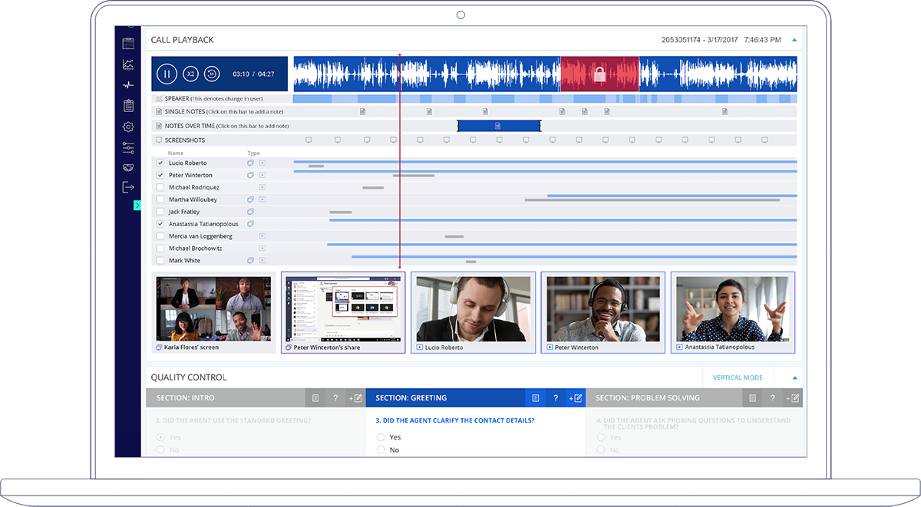Open the filter sliders sidebar icon

pyautogui.click(x=128, y=147)
